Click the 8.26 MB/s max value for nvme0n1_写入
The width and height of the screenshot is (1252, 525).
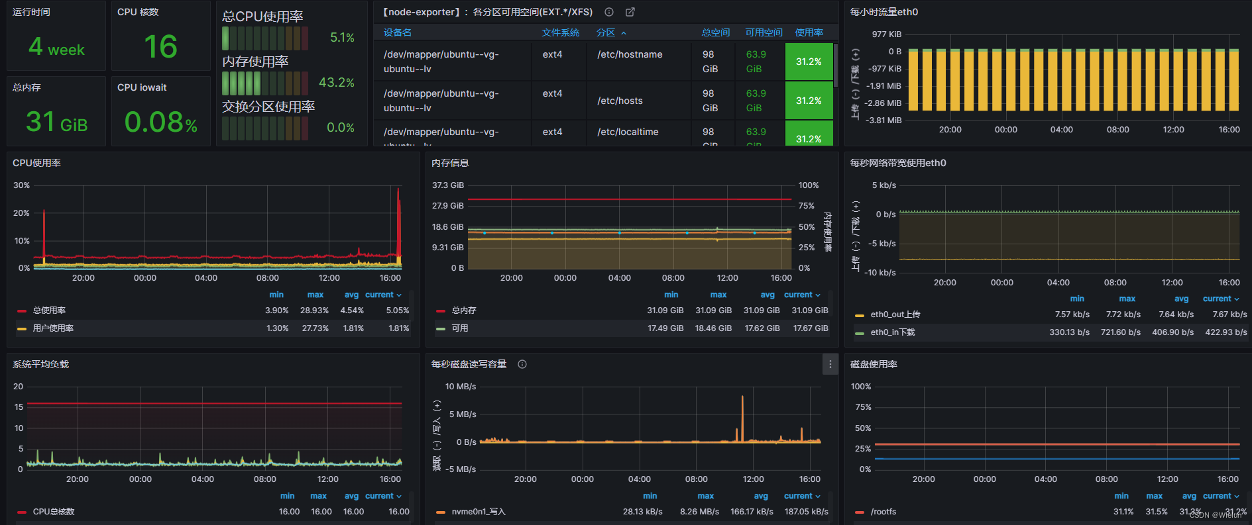pyautogui.click(x=699, y=512)
